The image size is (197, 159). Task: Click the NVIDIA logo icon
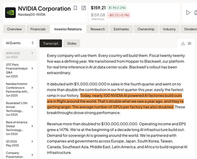(x=10, y=13)
